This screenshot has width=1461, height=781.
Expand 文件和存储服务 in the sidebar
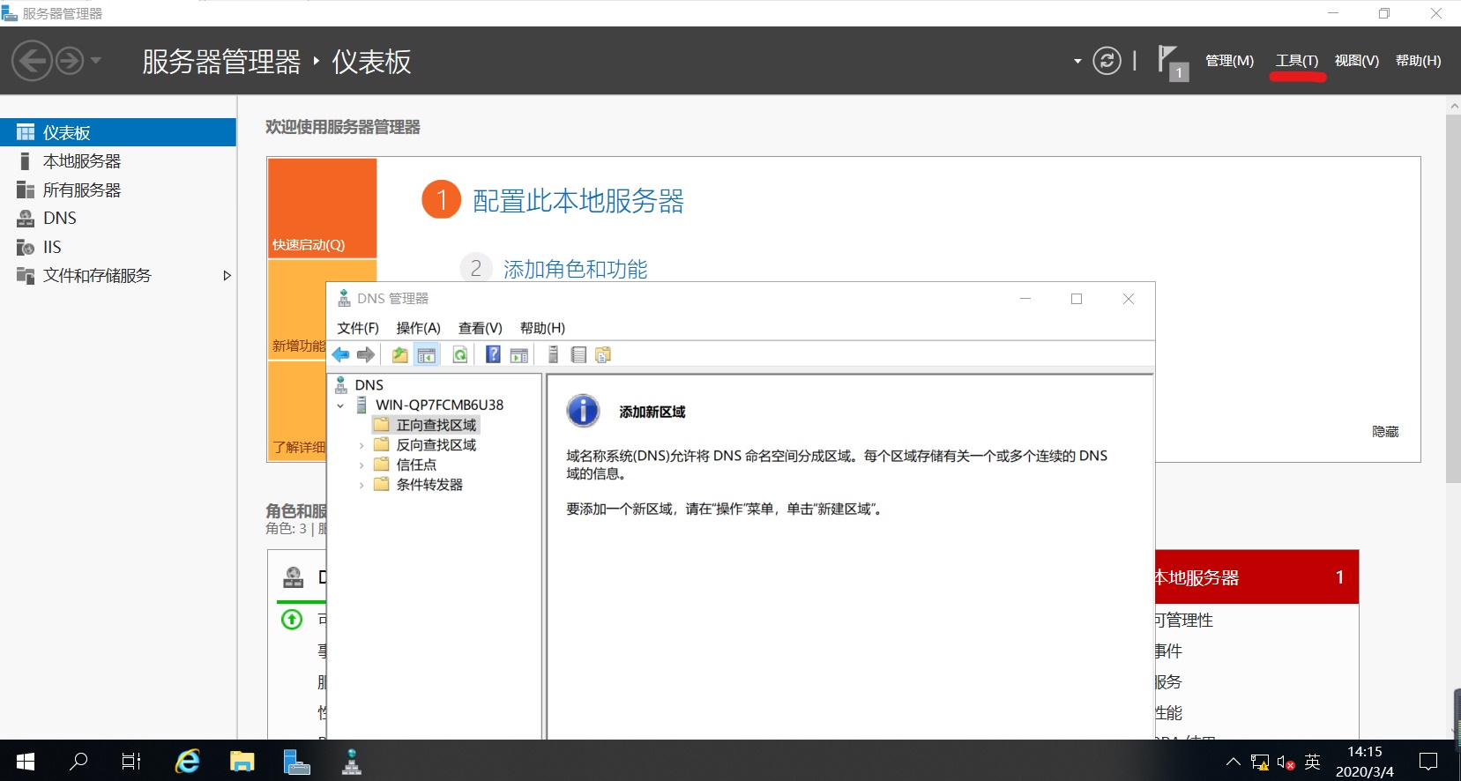(x=227, y=276)
